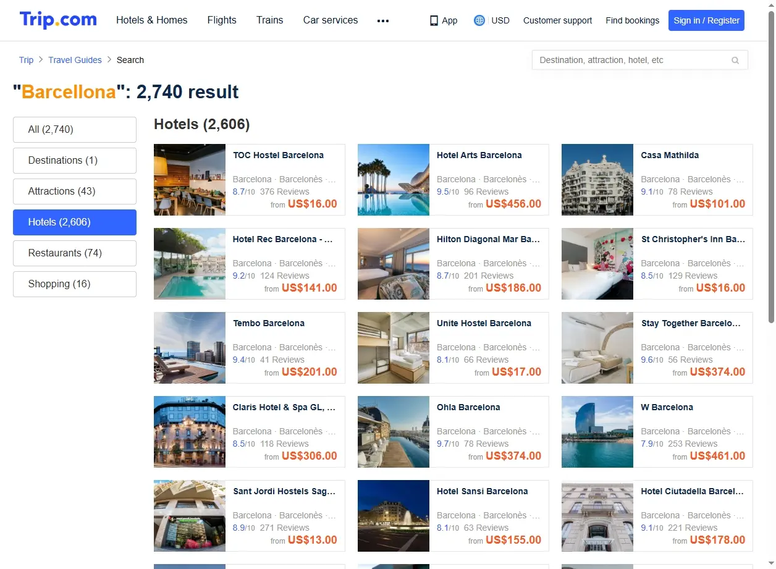Viewport: 776px width, 569px height.
Task: Click Hotel Arts Barcelona title
Action: click(479, 155)
